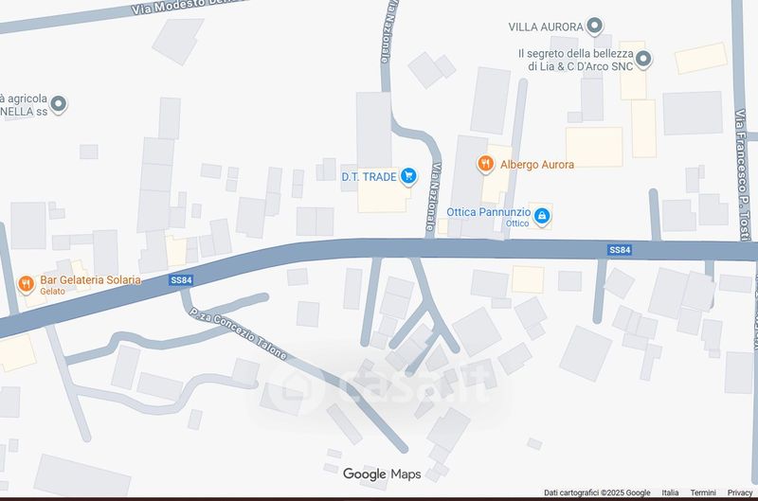Select the Ottica Pannunzio shop marker
This screenshot has width=758, height=501.
pyautogui.click(x=542, y=216)
